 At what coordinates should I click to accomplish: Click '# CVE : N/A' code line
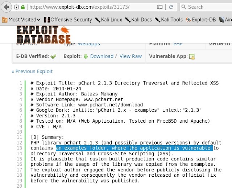coord(46,127)
